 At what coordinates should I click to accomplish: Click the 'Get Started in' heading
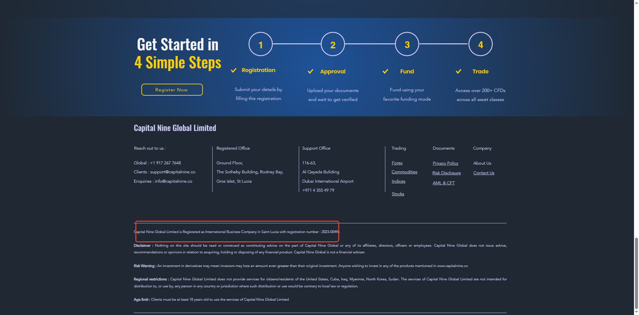tap(177, 45)
